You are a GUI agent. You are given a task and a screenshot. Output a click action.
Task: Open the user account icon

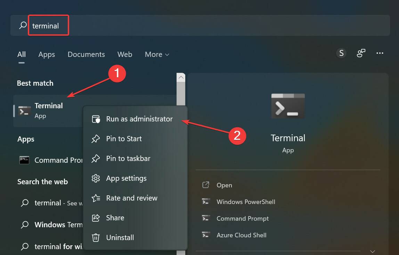tap(341, 53)
